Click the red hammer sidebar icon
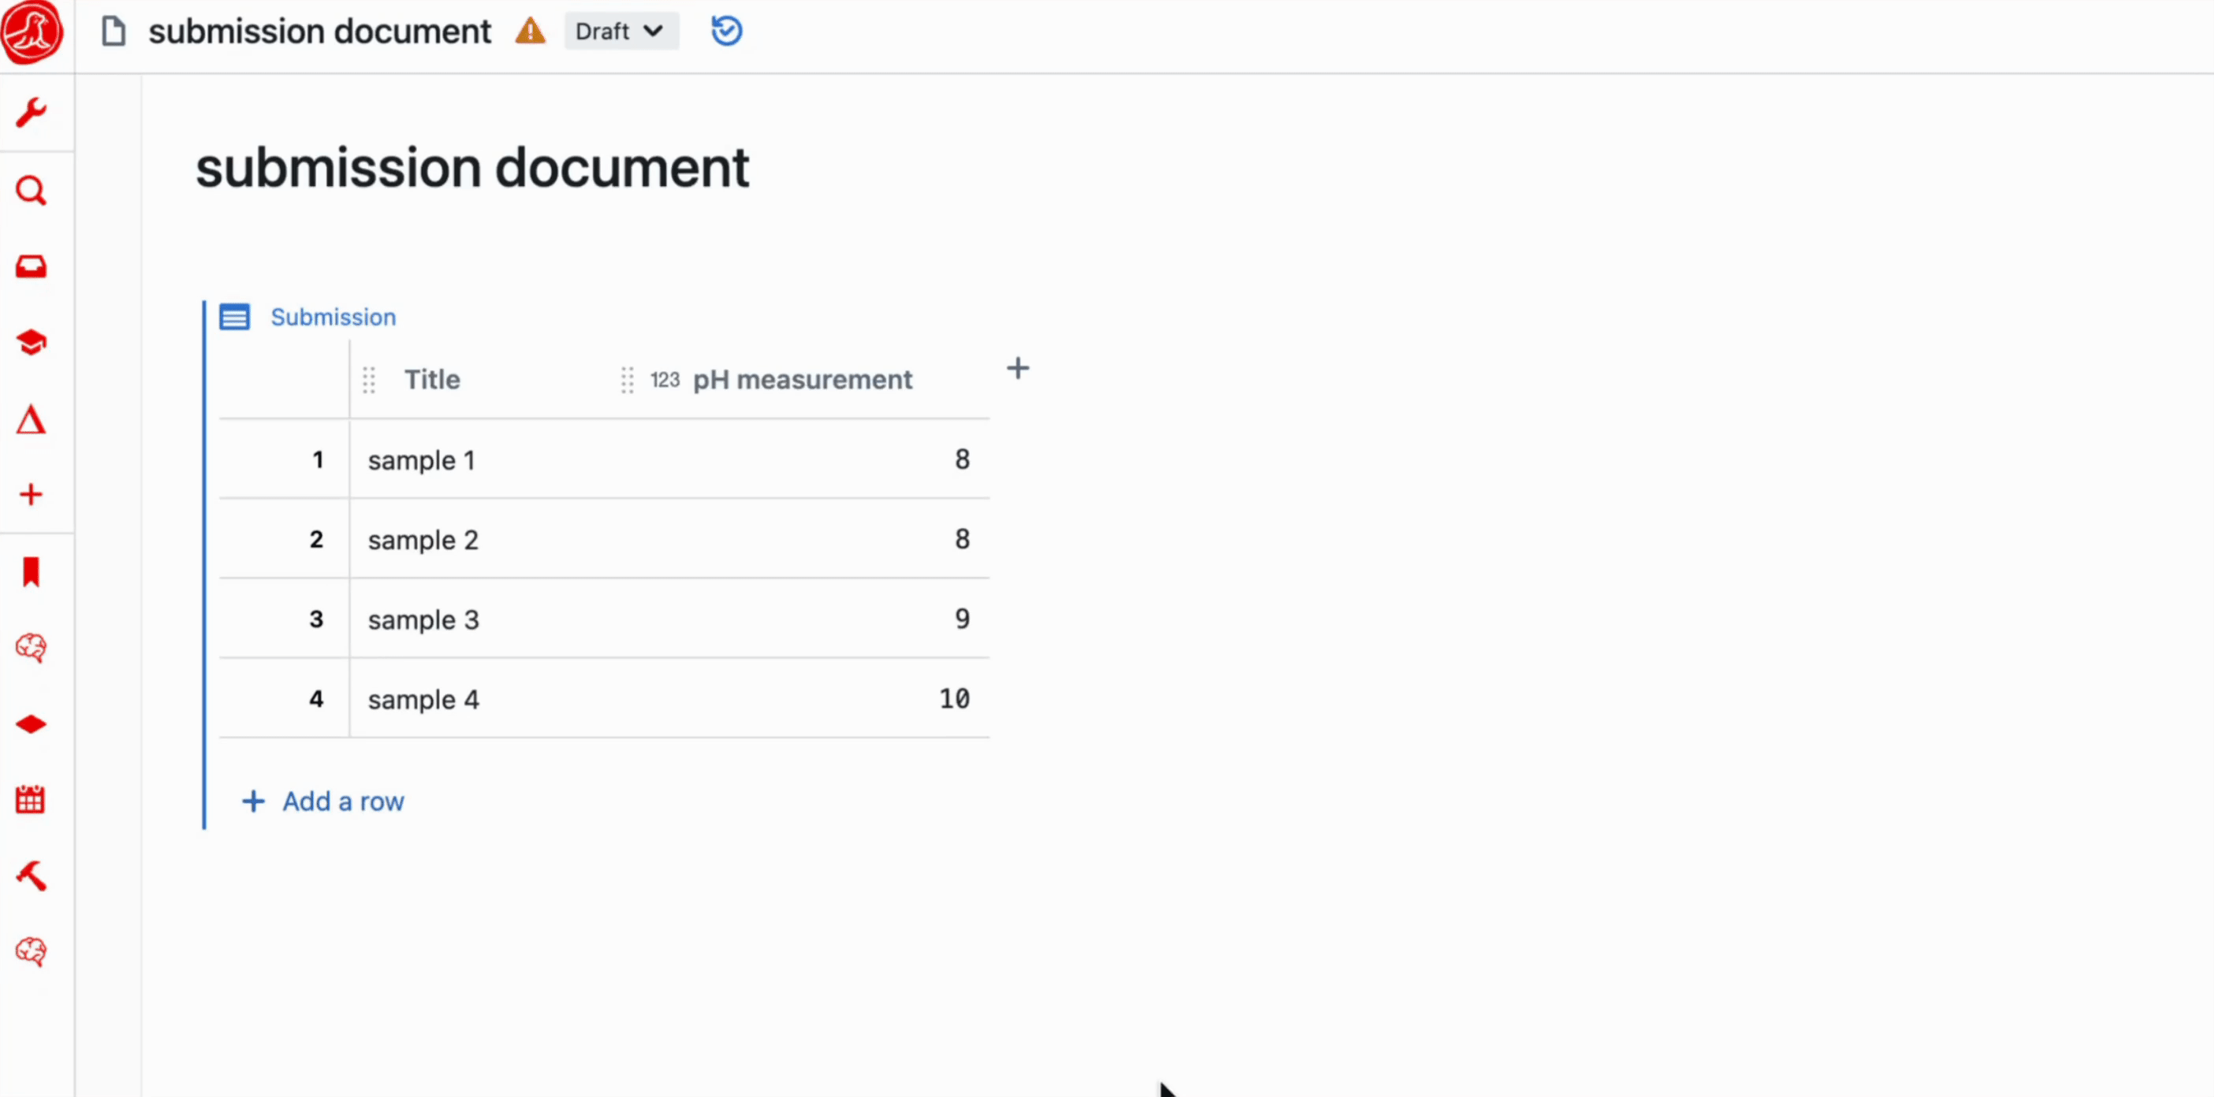2214x1097 pixels. click(x=31, y=876)
